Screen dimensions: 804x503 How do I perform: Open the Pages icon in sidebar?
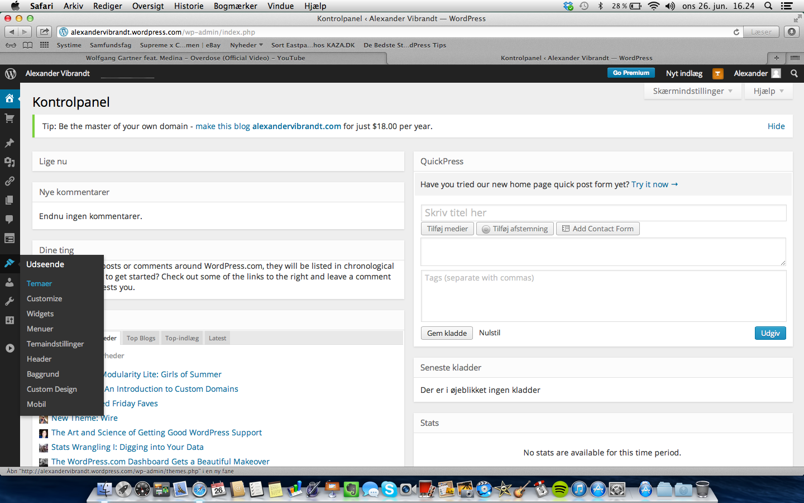(x=9, y=200)
